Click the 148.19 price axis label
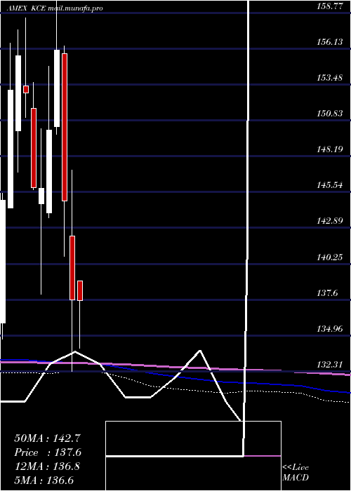The width and height of the screenshot is (351, 491). click(330, 149)
